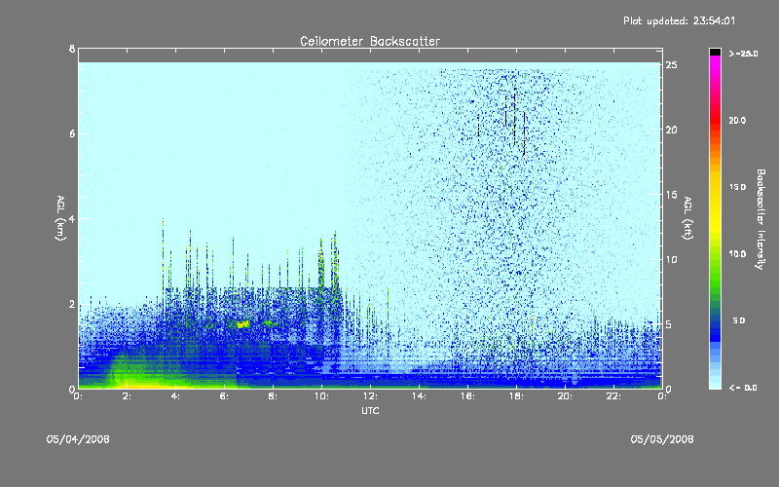Click the '<= 0.0' colorbar minimum label
The image size is (779, 487).
click(x=743, y=388)
